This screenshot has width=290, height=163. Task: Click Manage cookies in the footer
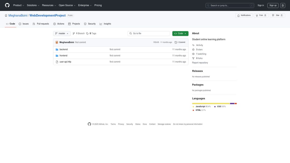coord(164,124)
